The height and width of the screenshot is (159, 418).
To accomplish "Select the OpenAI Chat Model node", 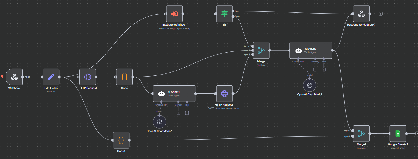I will click(310, 85).
